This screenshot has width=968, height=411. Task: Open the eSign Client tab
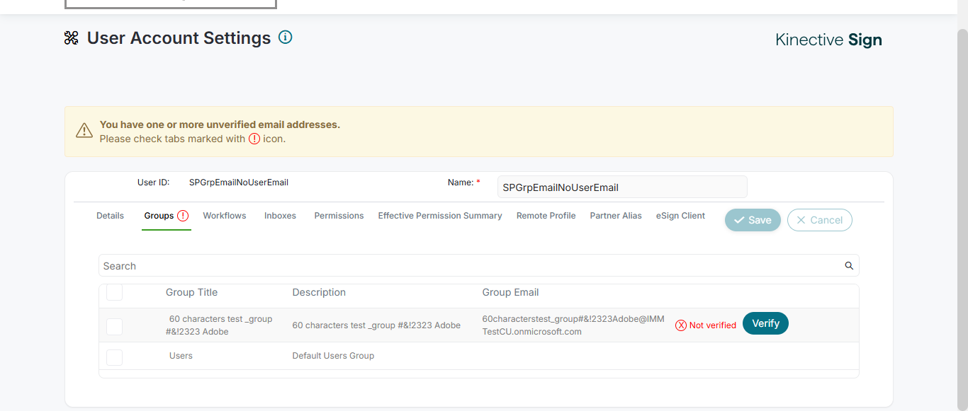pos(680,216)
